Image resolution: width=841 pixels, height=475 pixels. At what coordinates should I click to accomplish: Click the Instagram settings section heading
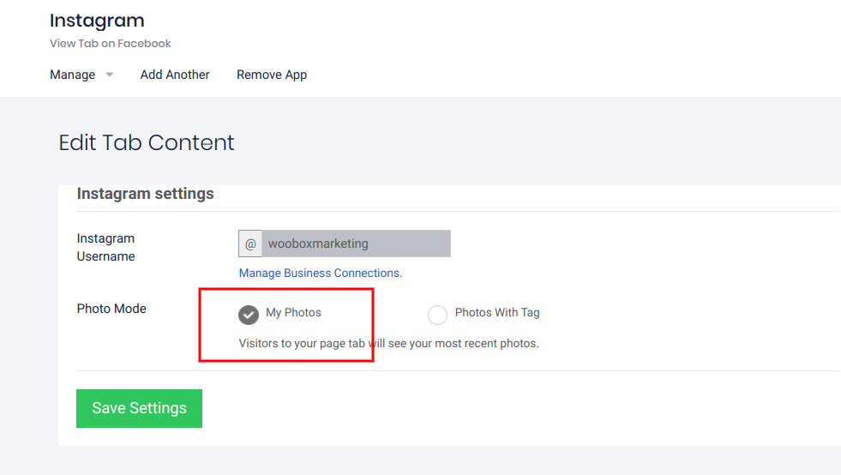146,194
